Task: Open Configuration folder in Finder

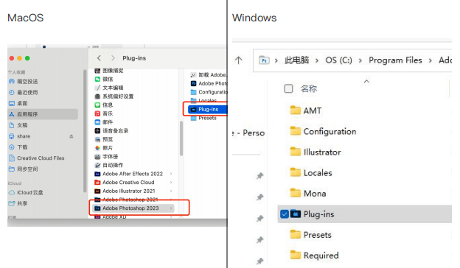Action: point(209,92)
